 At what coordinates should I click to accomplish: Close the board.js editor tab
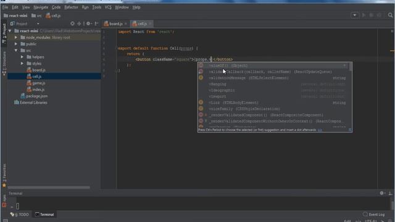pyautogui.click(x=126, y=23)
